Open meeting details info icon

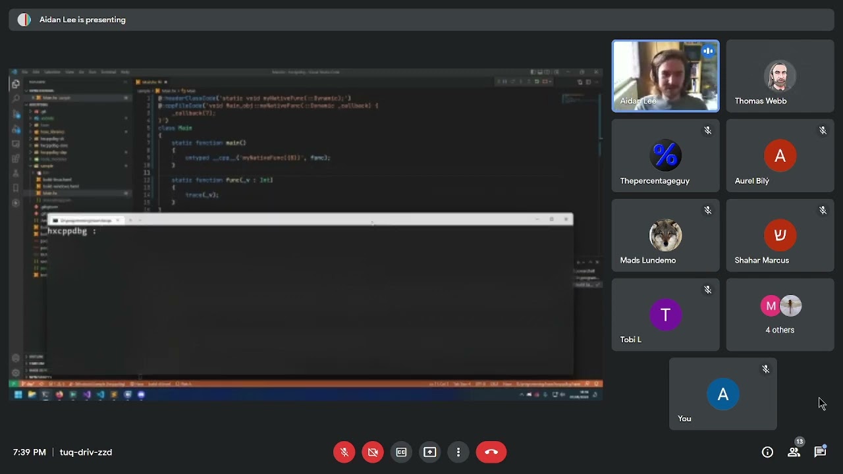(767, 452)
